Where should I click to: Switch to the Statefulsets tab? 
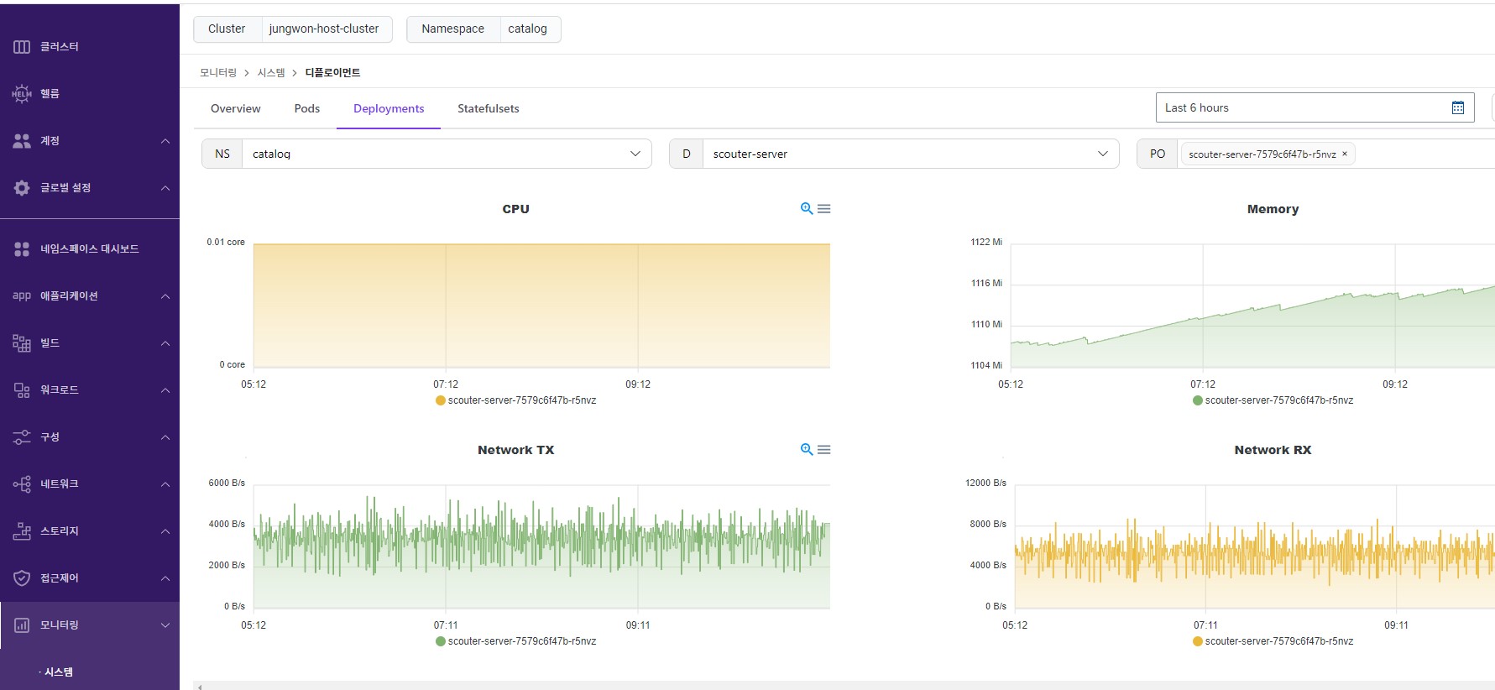tap(489, 108)
